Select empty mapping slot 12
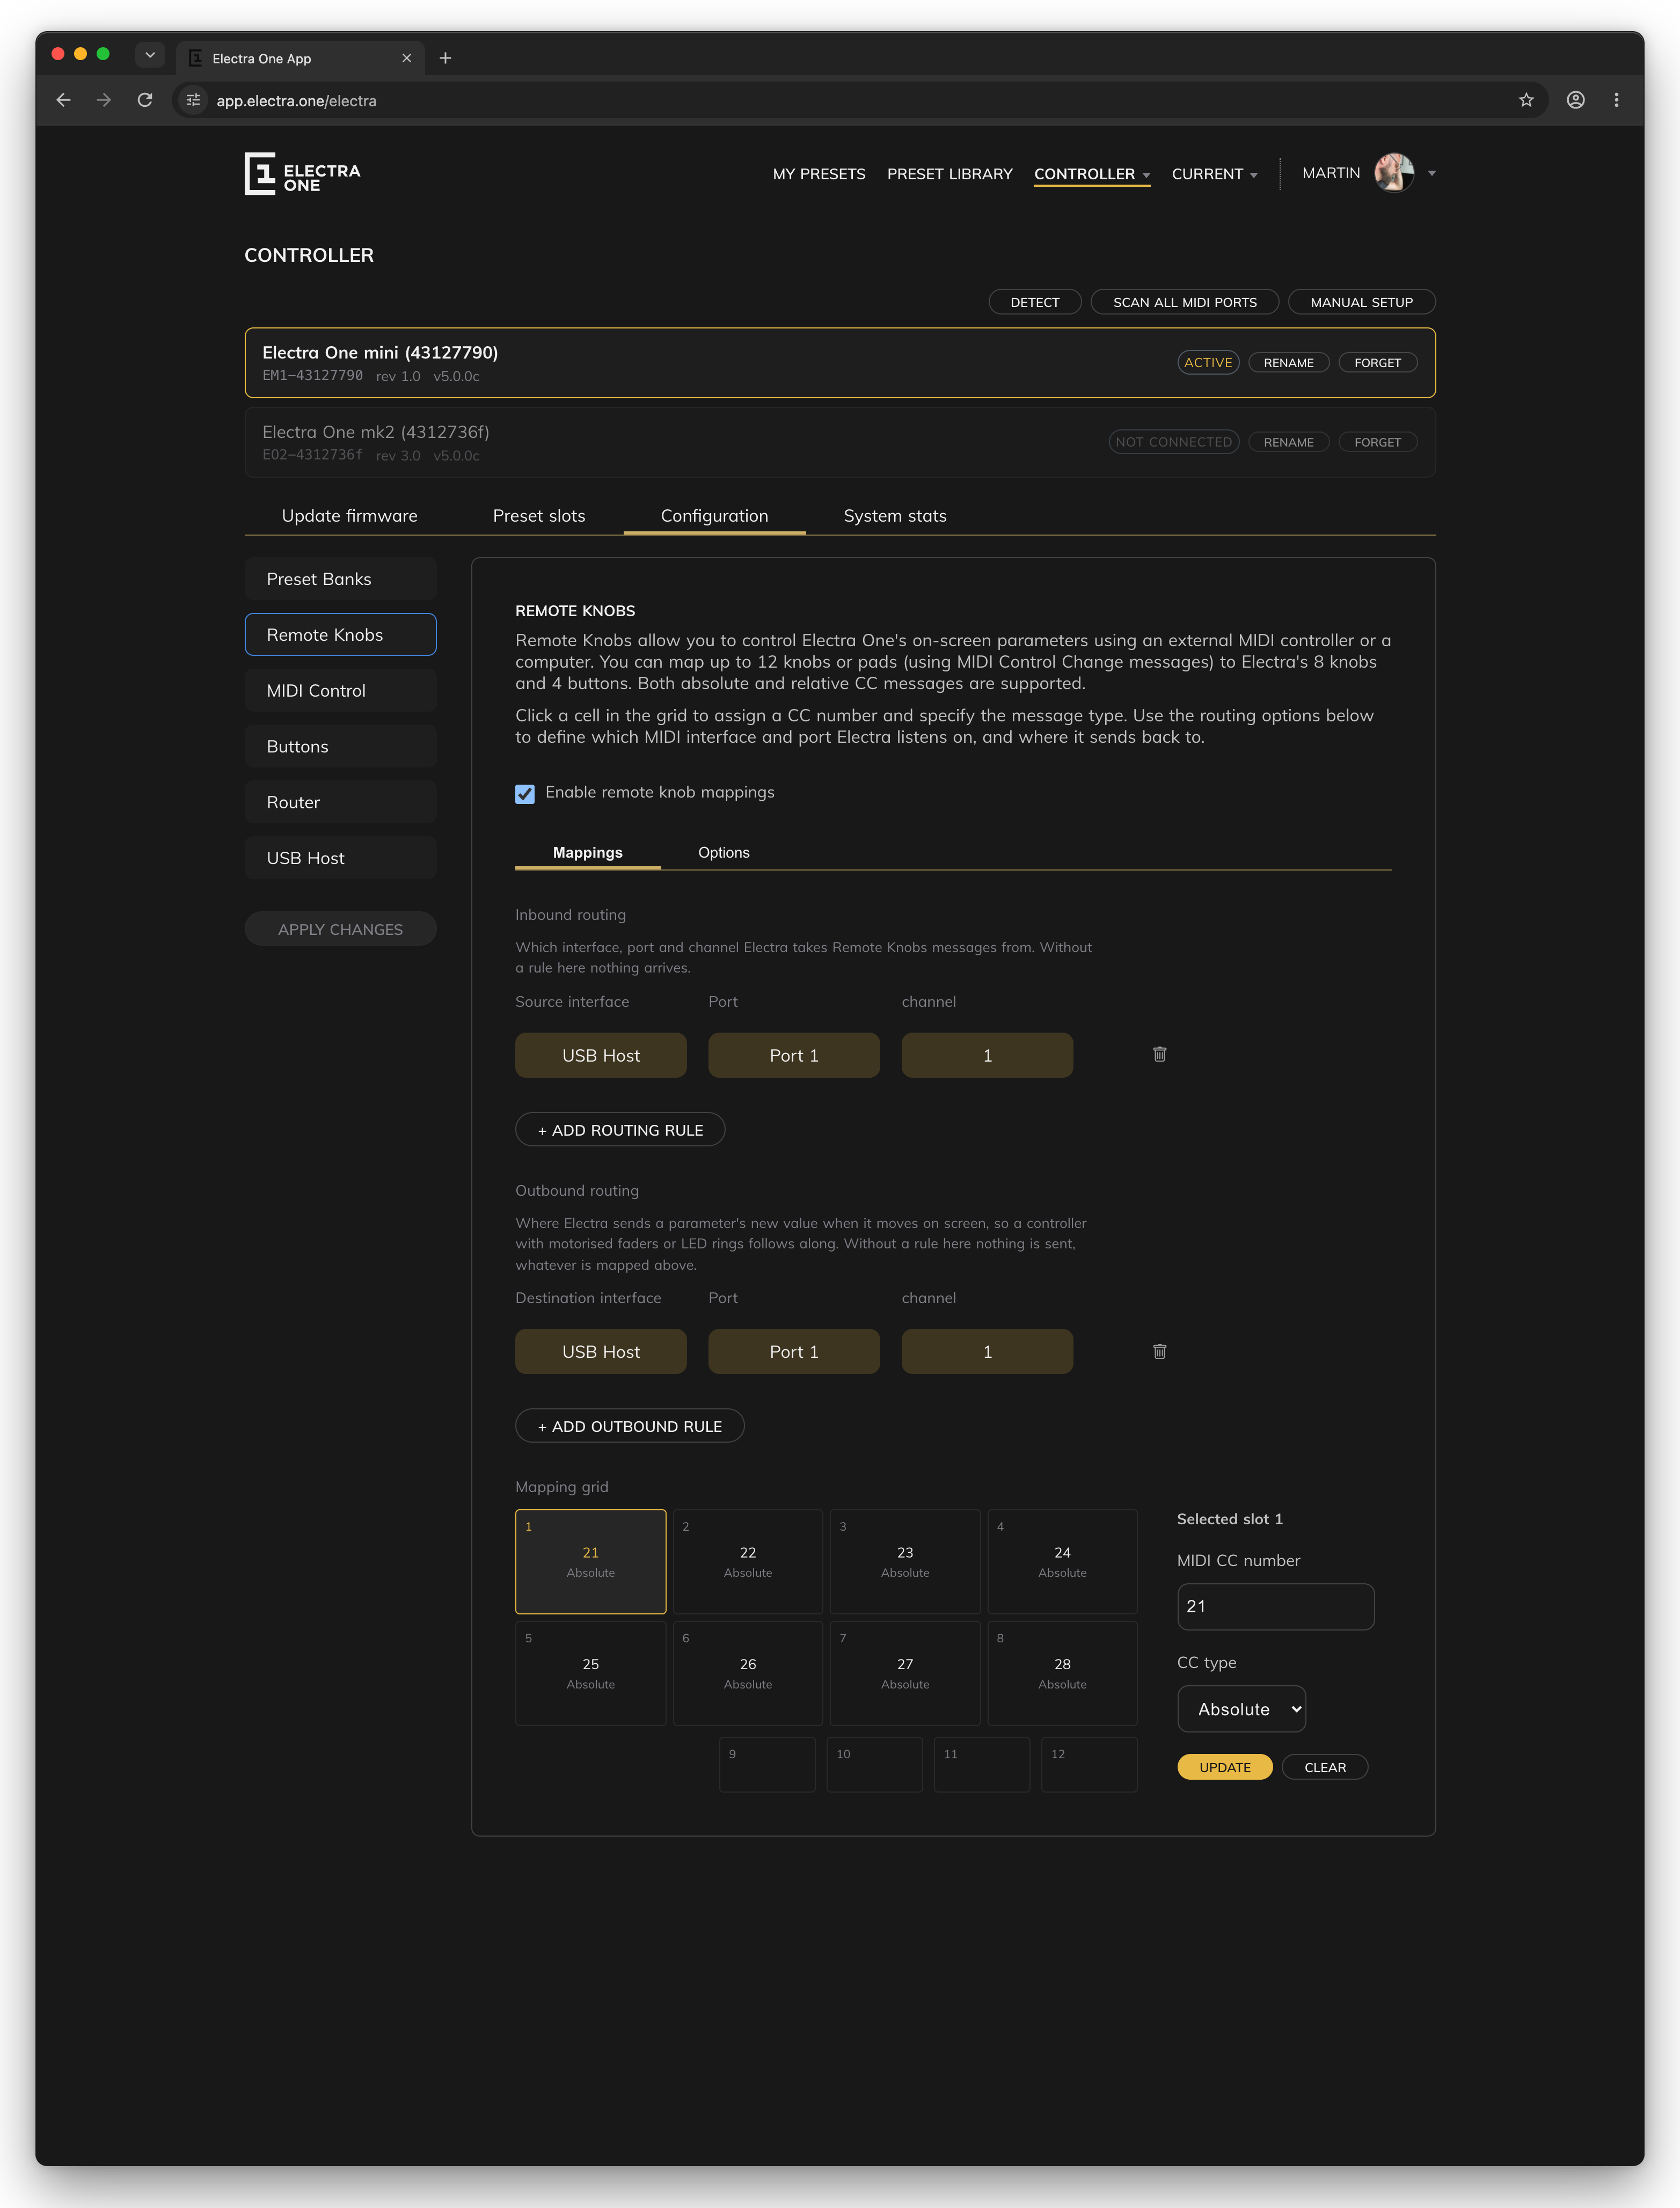 1089,1764
